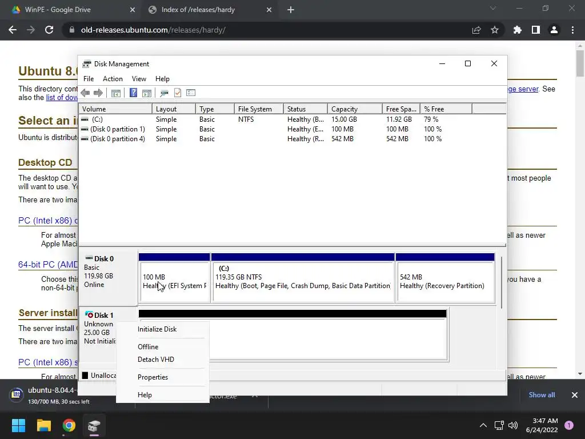The width and height of the screenshot is (585, 439).
Task: Open the 64-bit PC (AMD link
Action: tap(48, 265)
